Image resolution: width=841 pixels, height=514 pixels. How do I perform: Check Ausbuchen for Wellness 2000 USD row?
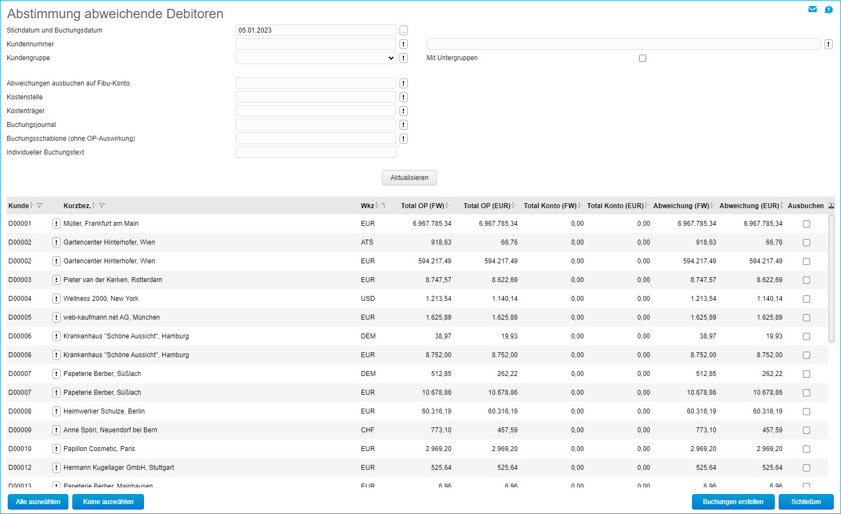coord(806,299)
